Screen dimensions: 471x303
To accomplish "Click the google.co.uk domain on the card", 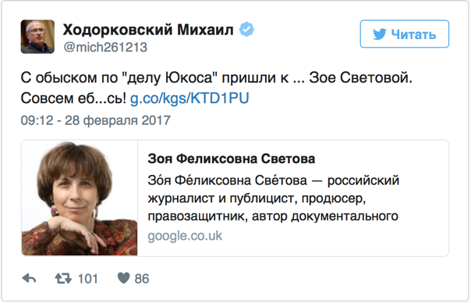I will click(185, 236).
